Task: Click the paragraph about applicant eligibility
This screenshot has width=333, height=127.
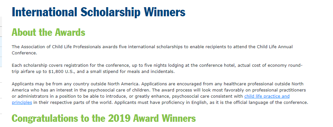Action: (160, 93)
